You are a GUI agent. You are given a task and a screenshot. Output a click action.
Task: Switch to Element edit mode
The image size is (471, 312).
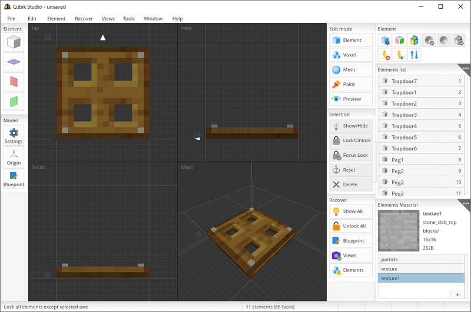coord(351,40)
